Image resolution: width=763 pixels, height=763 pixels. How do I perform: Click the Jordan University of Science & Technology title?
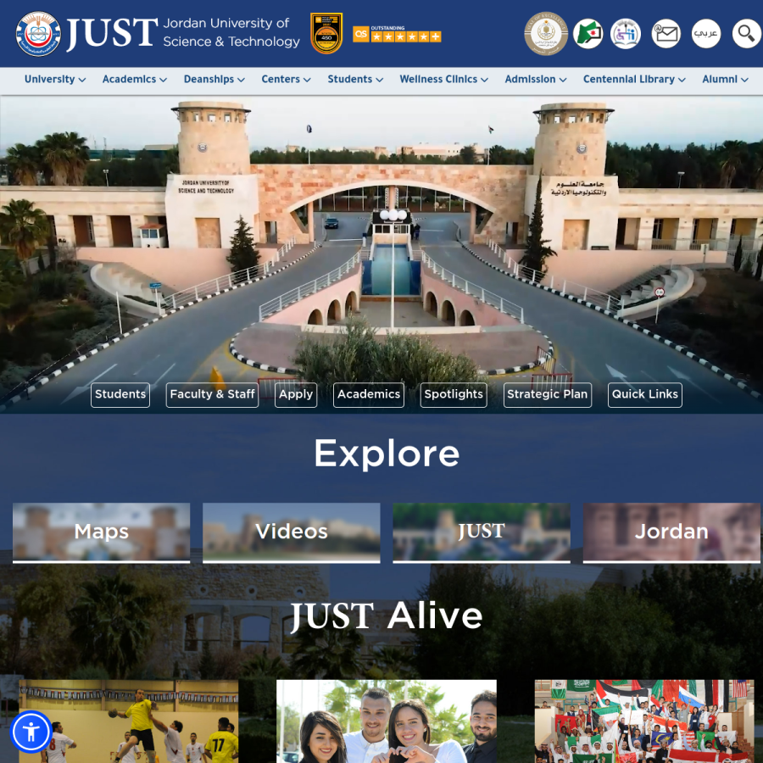[x=231, y=32]
